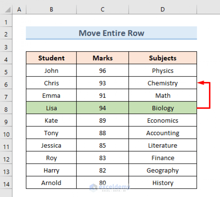Click the Select All corner triangle
The width and height of the screenshot is (220, 197).
click(x=8, y=10)
